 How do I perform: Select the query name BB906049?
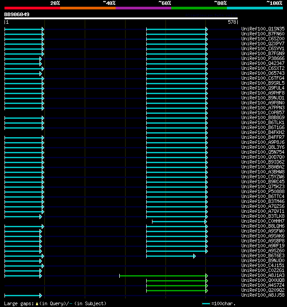[x=17, y=14]
